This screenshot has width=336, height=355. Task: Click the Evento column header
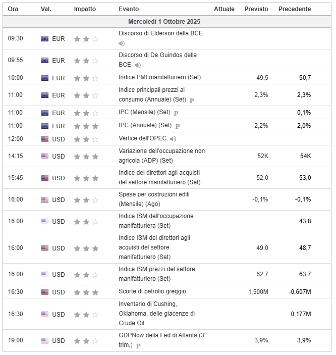click(129, 9)
